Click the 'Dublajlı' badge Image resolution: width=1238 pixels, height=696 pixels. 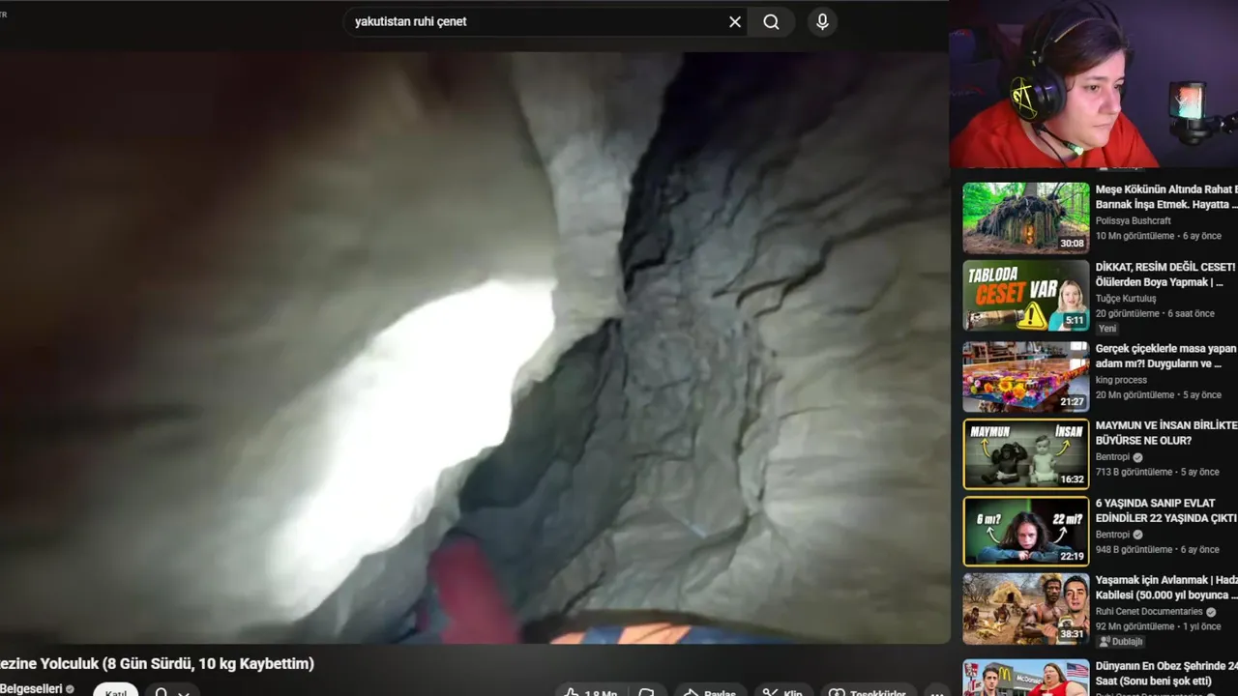[1121, 642]
